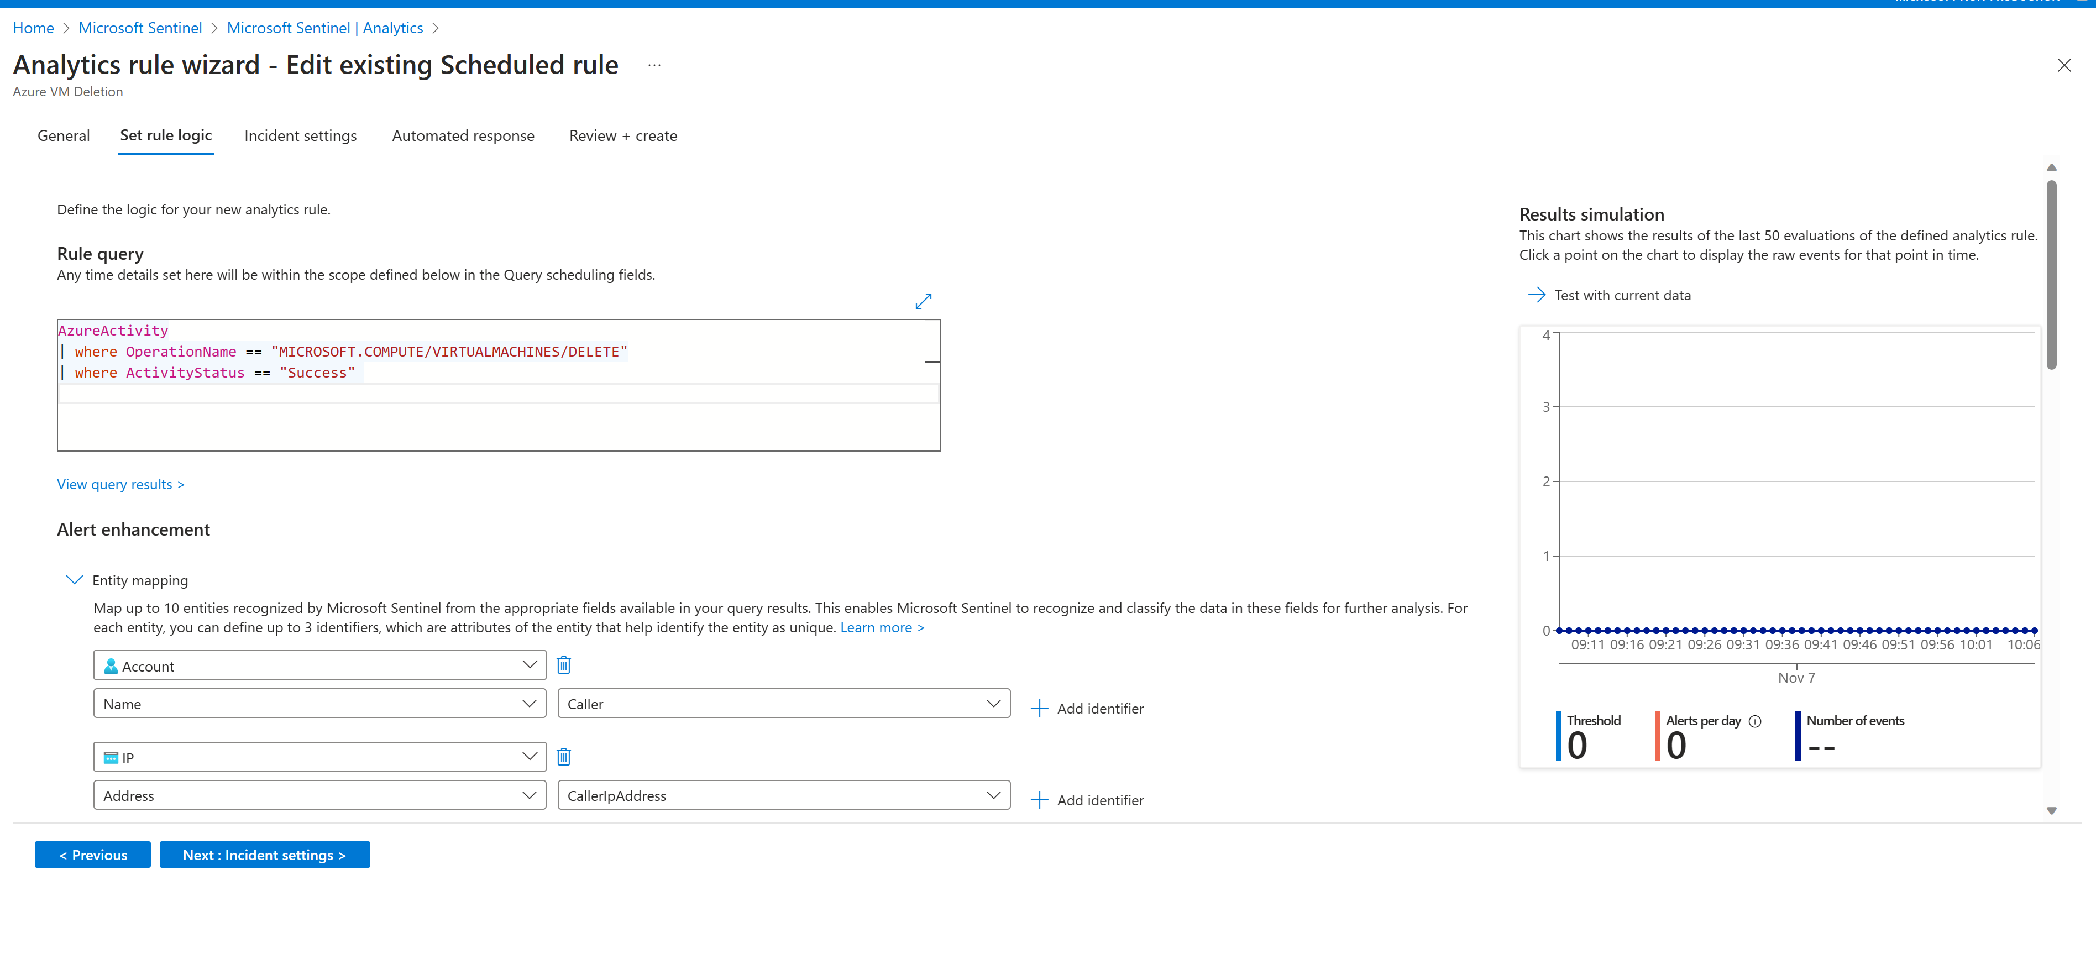This screenshot has width=2096, height=959.
Task: Navigate to Home breadcrumb
Action: [x=33, y=28]
